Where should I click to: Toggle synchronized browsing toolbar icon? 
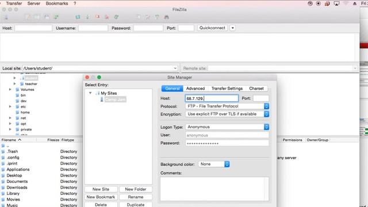coord(157,17)
